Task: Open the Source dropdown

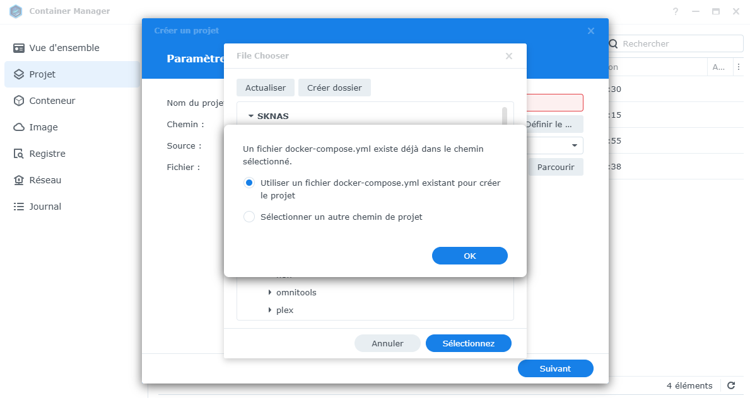Action: 575,145
